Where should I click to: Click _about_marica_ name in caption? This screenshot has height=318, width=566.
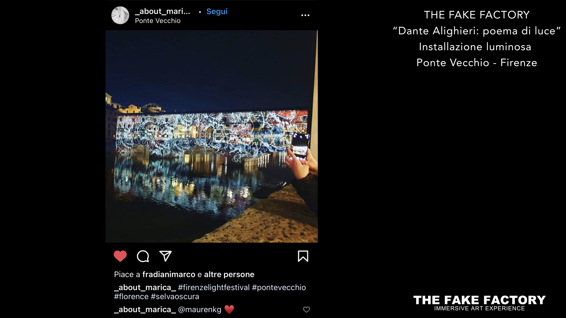pyautogui.click(x=145, y=287)
